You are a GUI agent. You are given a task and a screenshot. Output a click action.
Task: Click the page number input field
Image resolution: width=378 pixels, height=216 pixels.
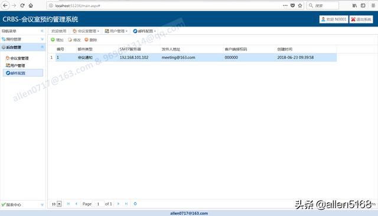[99, 204]
